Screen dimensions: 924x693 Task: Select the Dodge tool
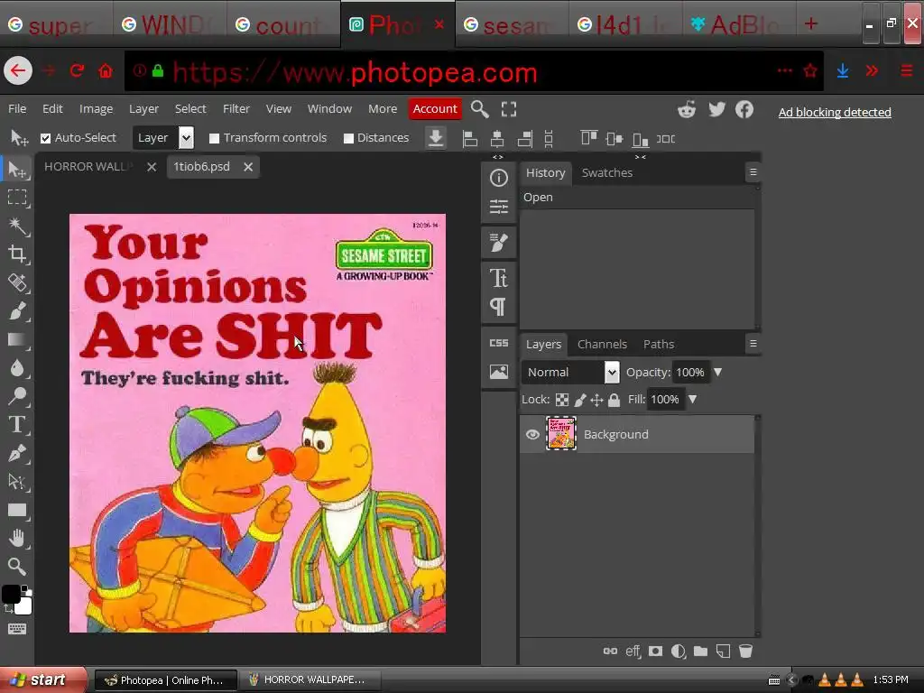click(18, 396)
